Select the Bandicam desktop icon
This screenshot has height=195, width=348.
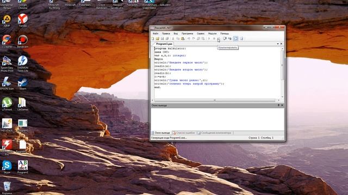click(23, 42)
